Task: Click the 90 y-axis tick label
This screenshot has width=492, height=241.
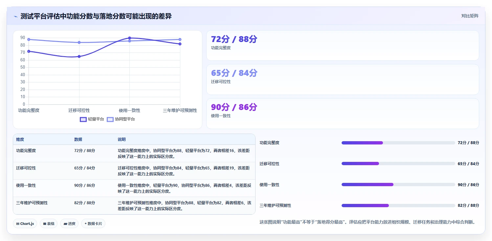Action: tap(23, 37)
